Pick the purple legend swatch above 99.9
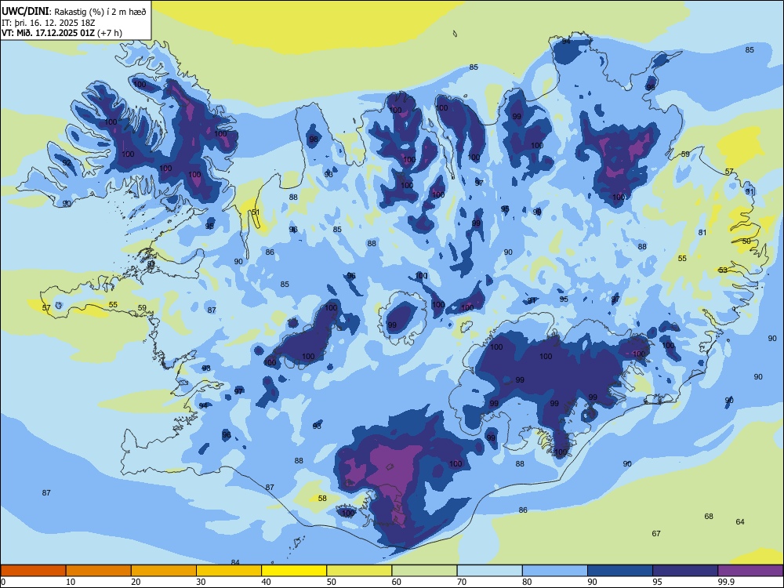The height and width of the screenshot is (588, 784). [x=750, y=571]
